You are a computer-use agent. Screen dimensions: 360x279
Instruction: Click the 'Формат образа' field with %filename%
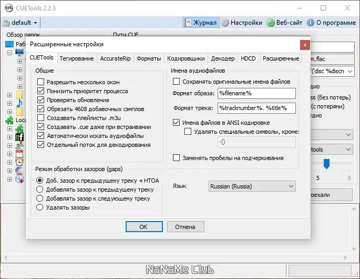(256, 93)
